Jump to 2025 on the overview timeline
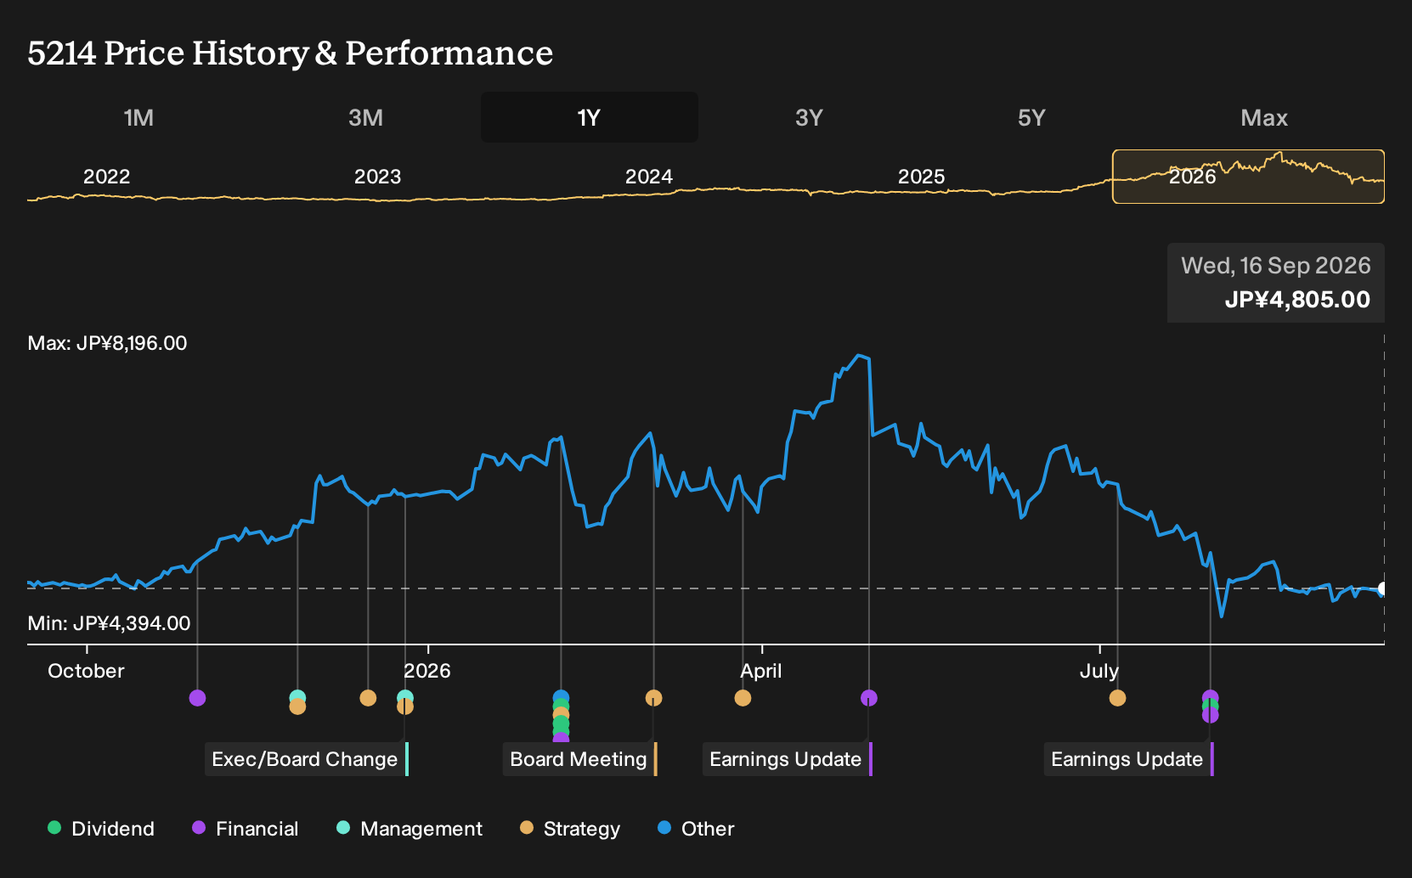The width and height of the screenshot is (1412, 878). click(921, 177)
